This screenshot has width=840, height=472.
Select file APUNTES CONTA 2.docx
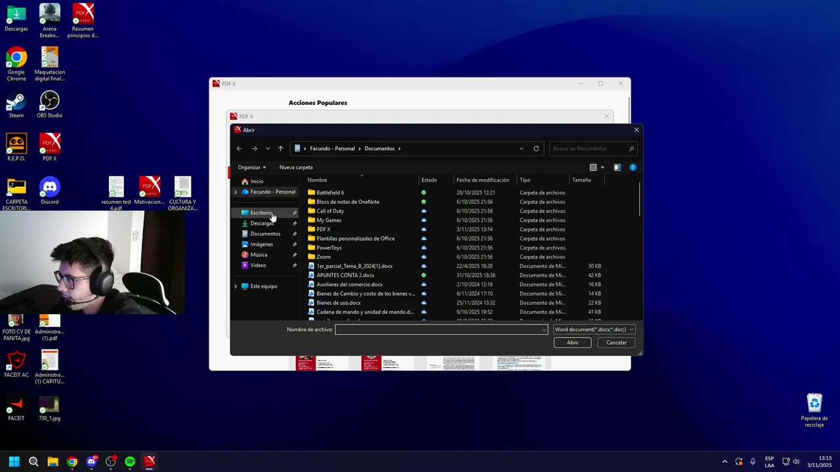(345, 275)
